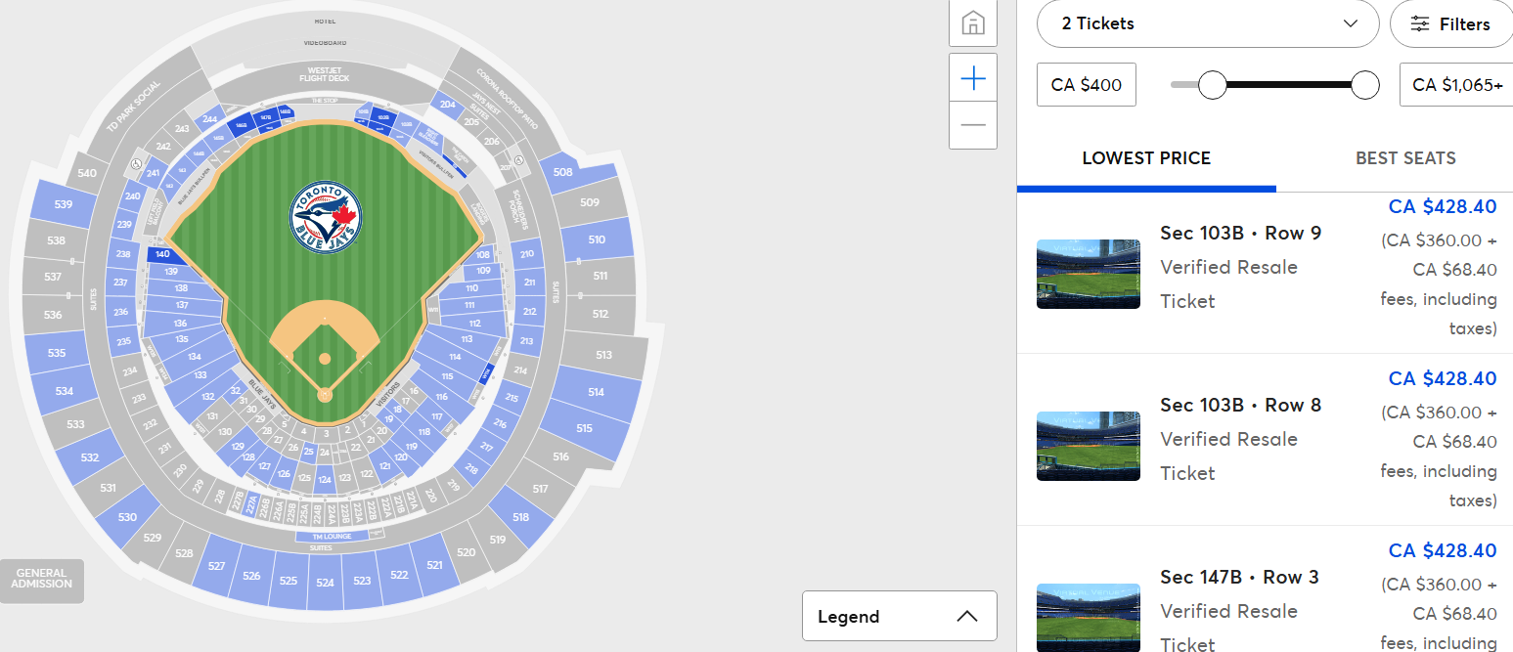This screenshot has width=1513, height=652.
Task: Click the CA $400 minimum price field
Action: [1086, 84]
